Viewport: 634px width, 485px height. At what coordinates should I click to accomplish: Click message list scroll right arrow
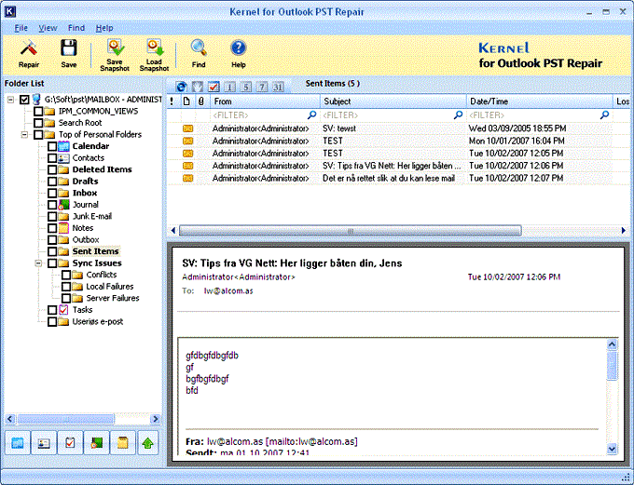[x=623, y=231]
